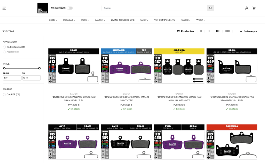Click the sort lines icon beside Ordenar por

[241, 31]
